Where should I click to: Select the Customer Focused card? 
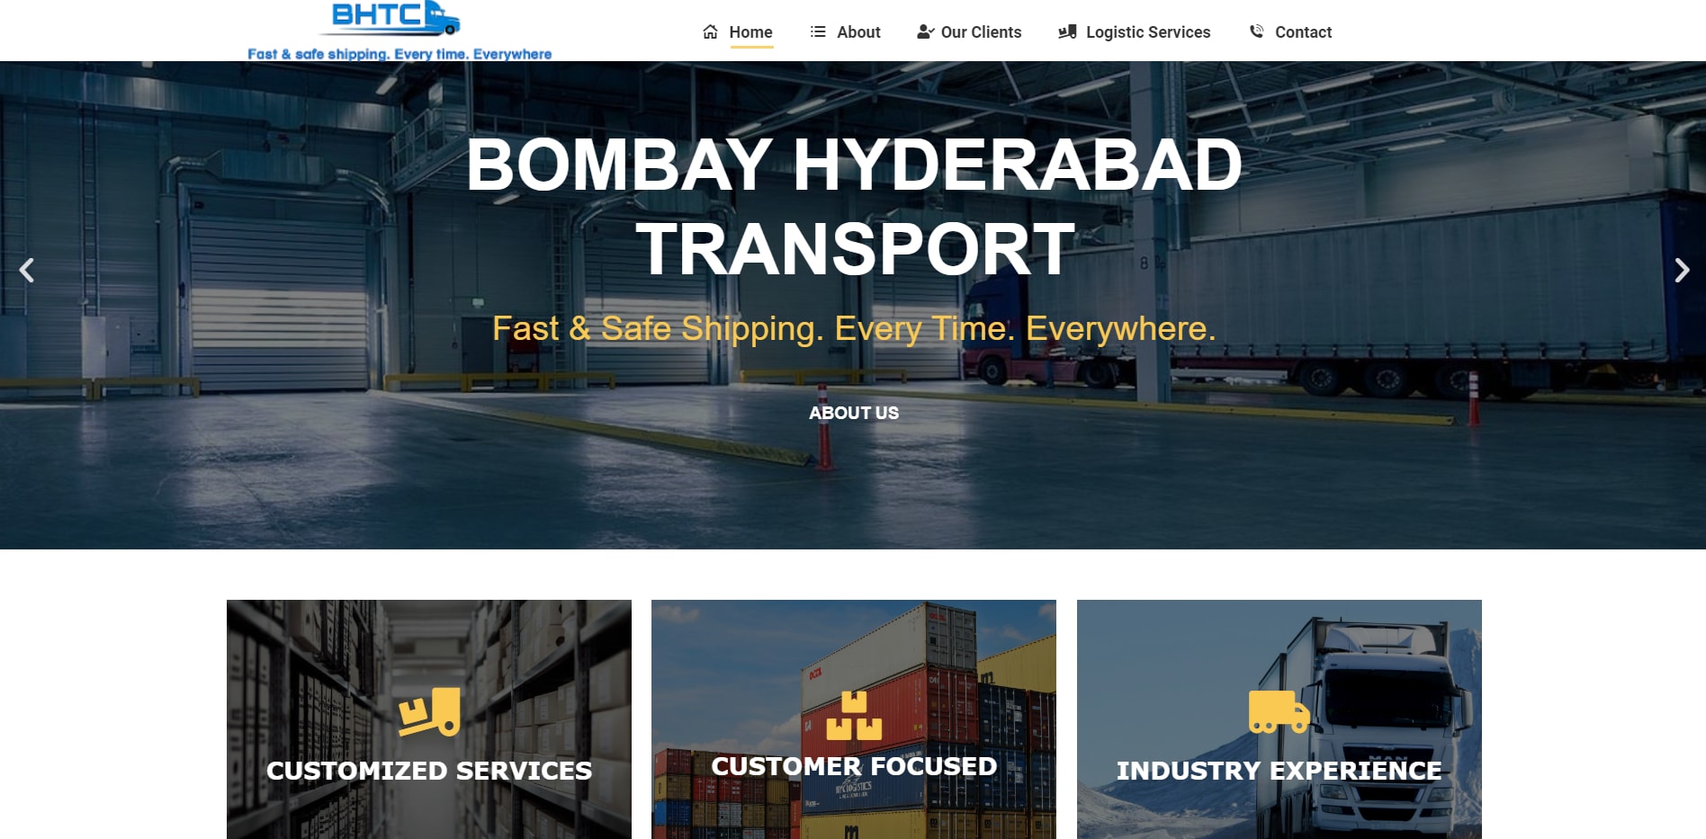coord(854,766)
